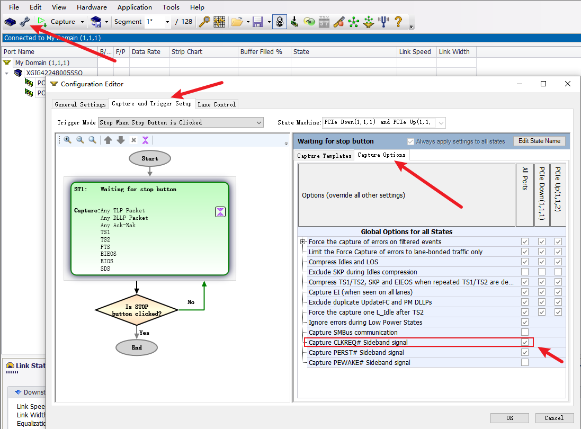Open the save icon dropdown arrow

pos(269,22)
